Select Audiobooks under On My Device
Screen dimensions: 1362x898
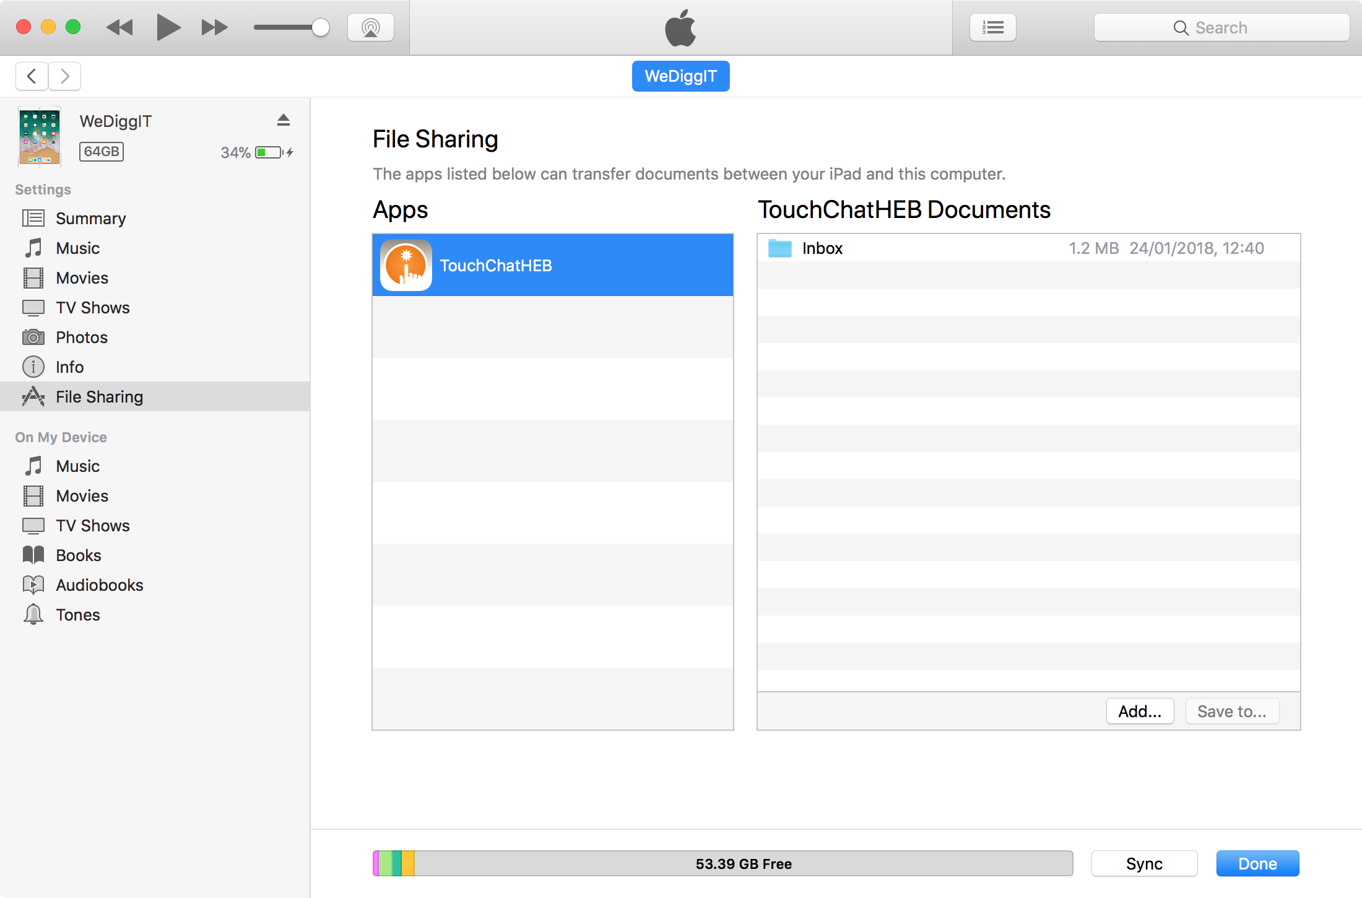pos(99,585)
